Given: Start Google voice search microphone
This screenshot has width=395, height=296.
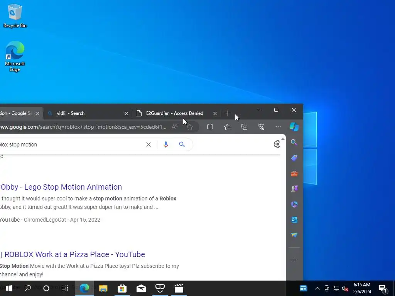Looking at the screenshot, I should pyautogui.click(x=166, y=145).
